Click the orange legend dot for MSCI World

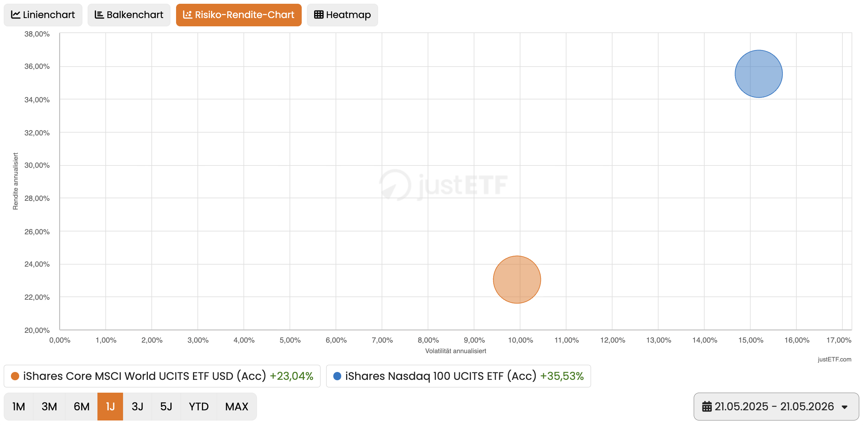(15, 376)
